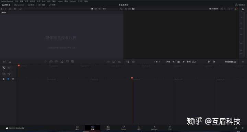Toggle timeline snapping magnet
This screenshot has width=247, height=132.
[4, 79]
